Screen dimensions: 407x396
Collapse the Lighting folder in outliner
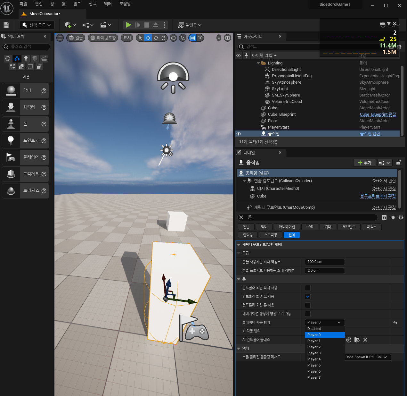point(258,63)
